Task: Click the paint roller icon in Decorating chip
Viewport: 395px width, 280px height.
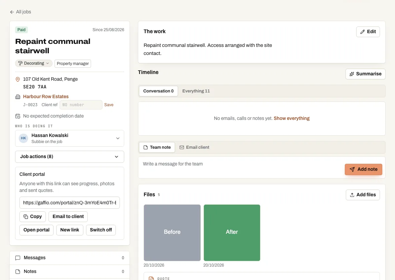Action: (x=20, y=63)
